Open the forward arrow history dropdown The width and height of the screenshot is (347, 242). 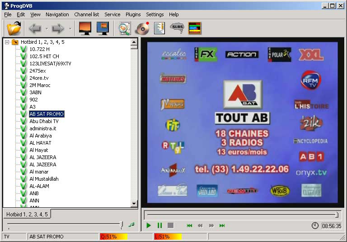[x=70, y=28]
